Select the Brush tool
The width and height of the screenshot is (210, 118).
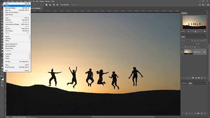coord(2,35)
